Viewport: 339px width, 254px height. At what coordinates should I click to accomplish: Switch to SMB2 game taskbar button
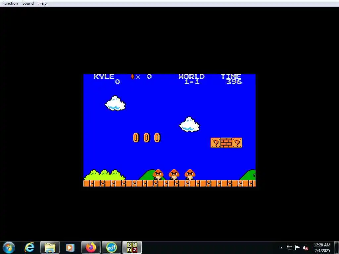pos(132,247)
